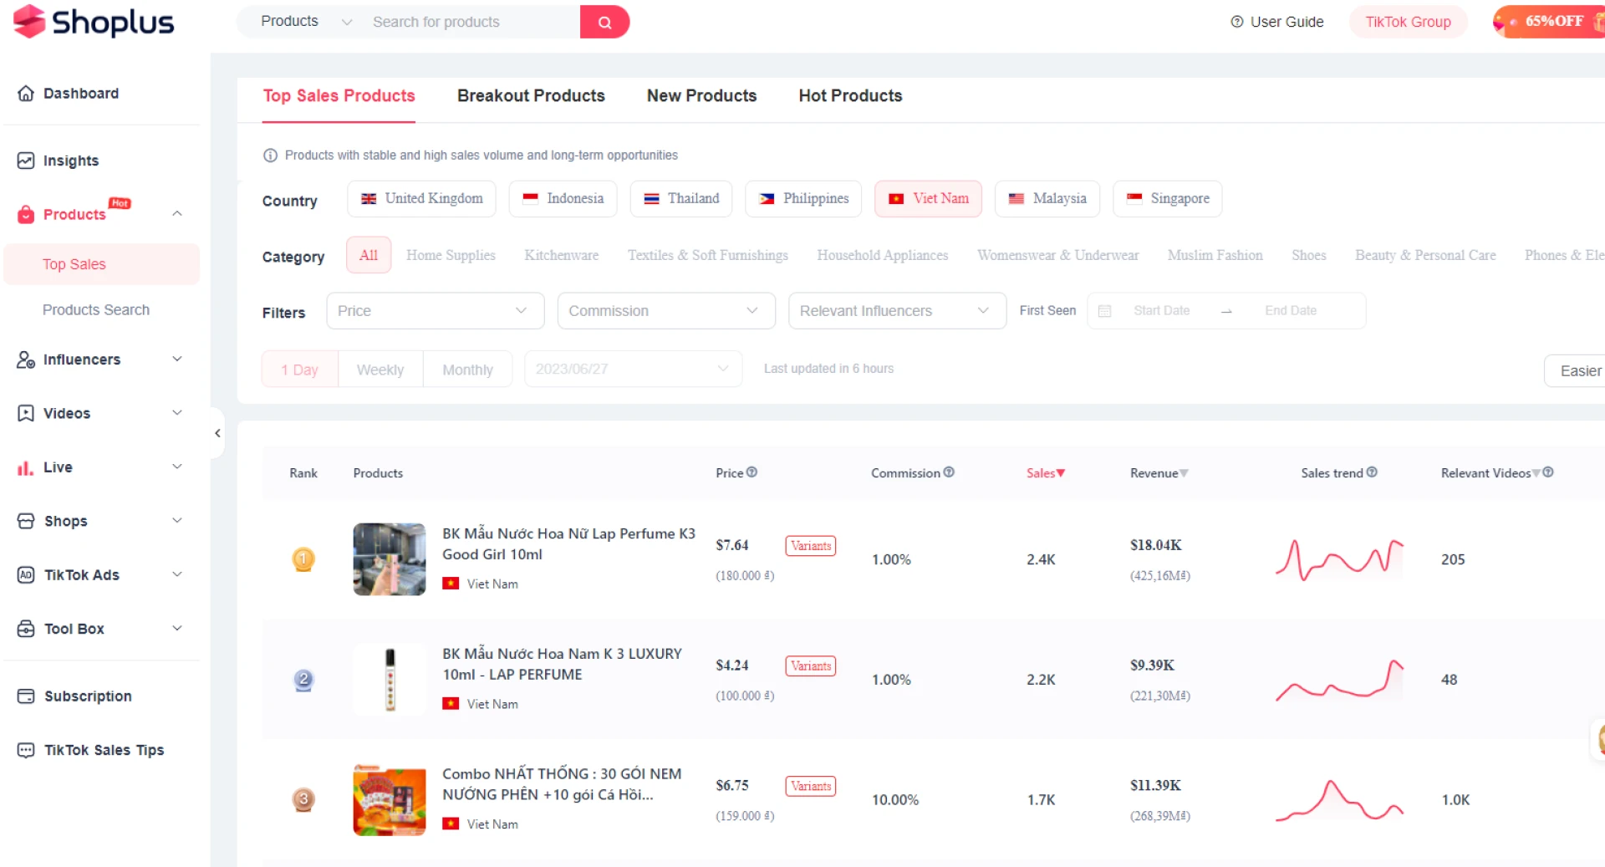The height and width of the screenshot is (867, 1605).
Task: Collapse the sidebar with the arrow handle
Action: (217, 433)
